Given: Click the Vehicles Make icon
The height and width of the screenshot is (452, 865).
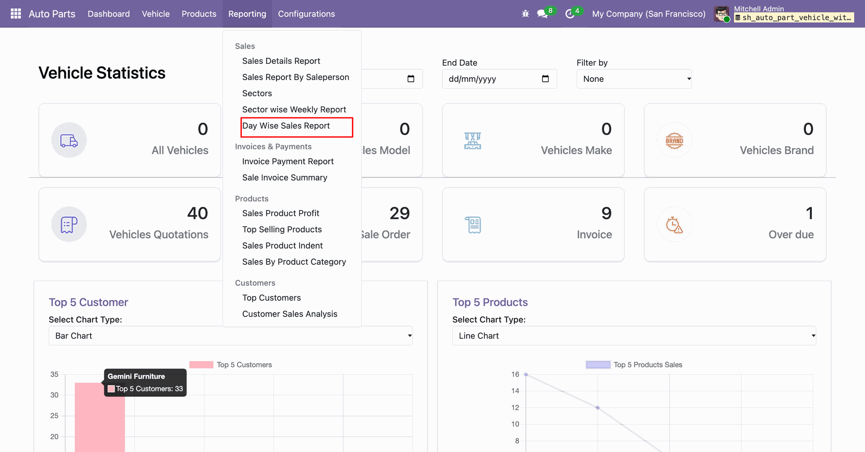Looking at the screenshot, I should [473, 140].
